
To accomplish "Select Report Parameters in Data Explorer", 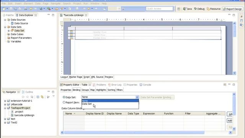I will tap(21, 38).
